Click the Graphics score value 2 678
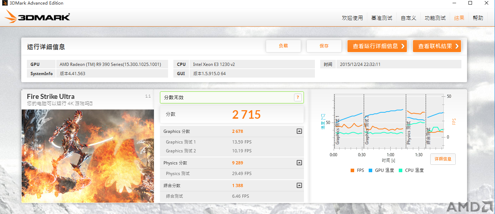The width and height of the screenshot is (495, 214). (x=237, y=131)
